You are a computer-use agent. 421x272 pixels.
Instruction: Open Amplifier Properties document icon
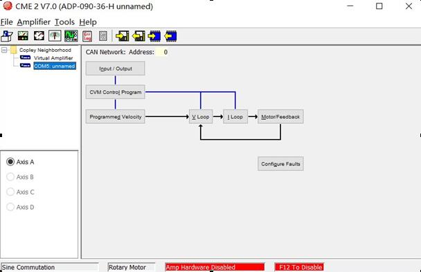tap(103, 36)
